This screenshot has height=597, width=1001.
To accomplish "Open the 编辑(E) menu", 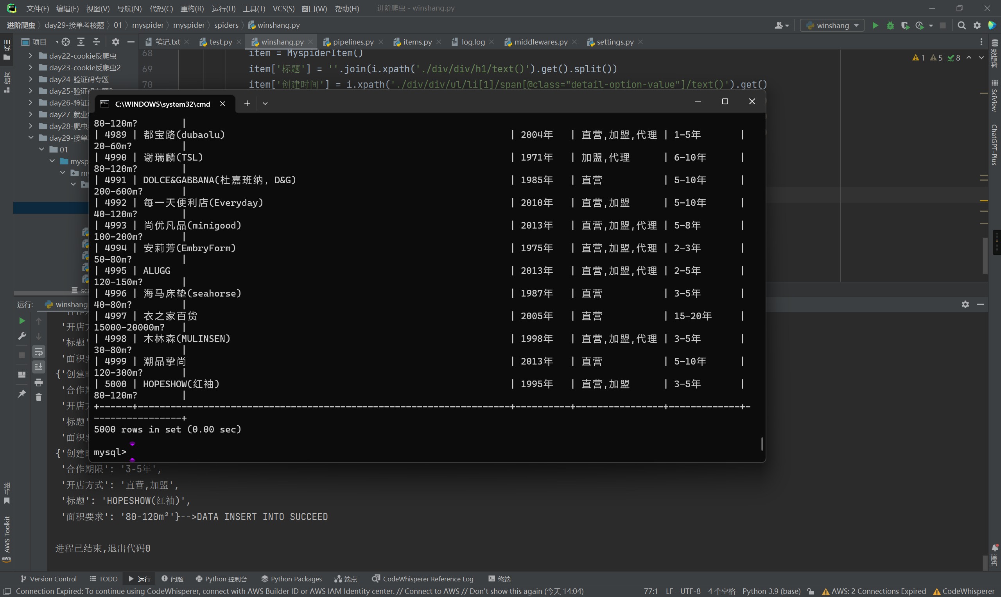I will point(67,9).
